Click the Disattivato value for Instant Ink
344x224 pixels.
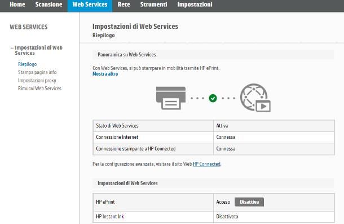click(x=227, y=217)
